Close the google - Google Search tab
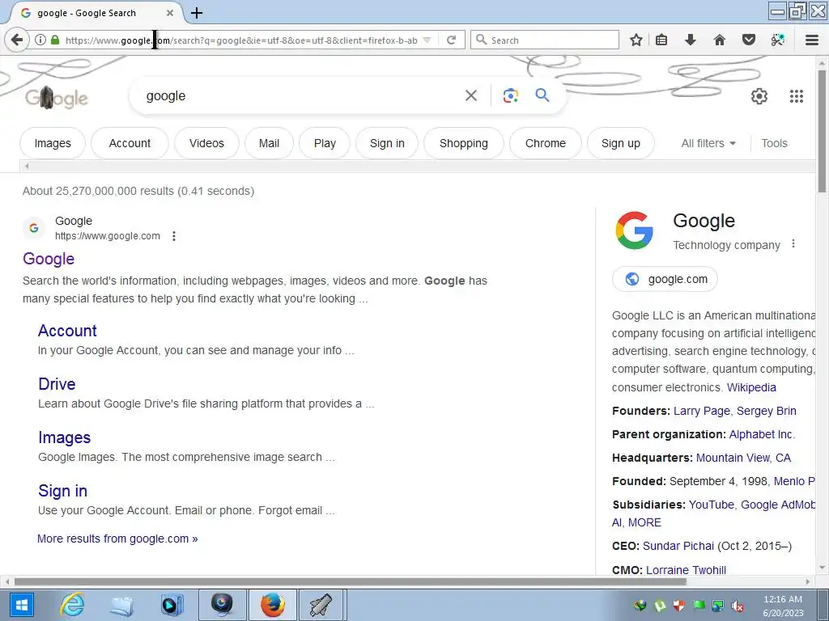Viewport: 829px width, 621px height. [x=170, y=13]
